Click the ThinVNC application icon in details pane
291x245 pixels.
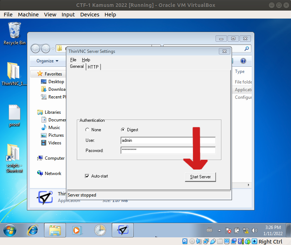(x=45, y=198)
